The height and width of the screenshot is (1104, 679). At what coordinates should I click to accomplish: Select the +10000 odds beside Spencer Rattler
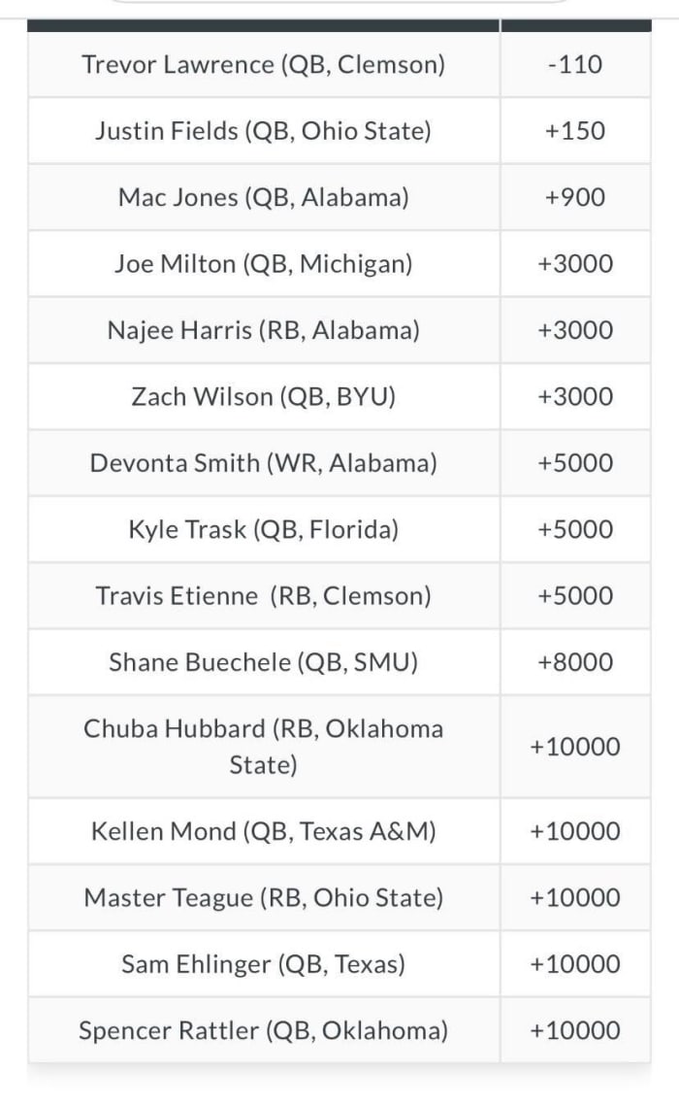pos(575,1030)
